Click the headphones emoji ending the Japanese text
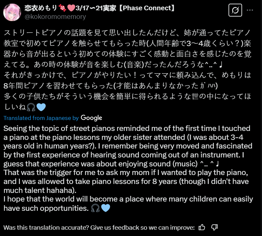This screenshot has width=262, height=236. tap(31, 107)
